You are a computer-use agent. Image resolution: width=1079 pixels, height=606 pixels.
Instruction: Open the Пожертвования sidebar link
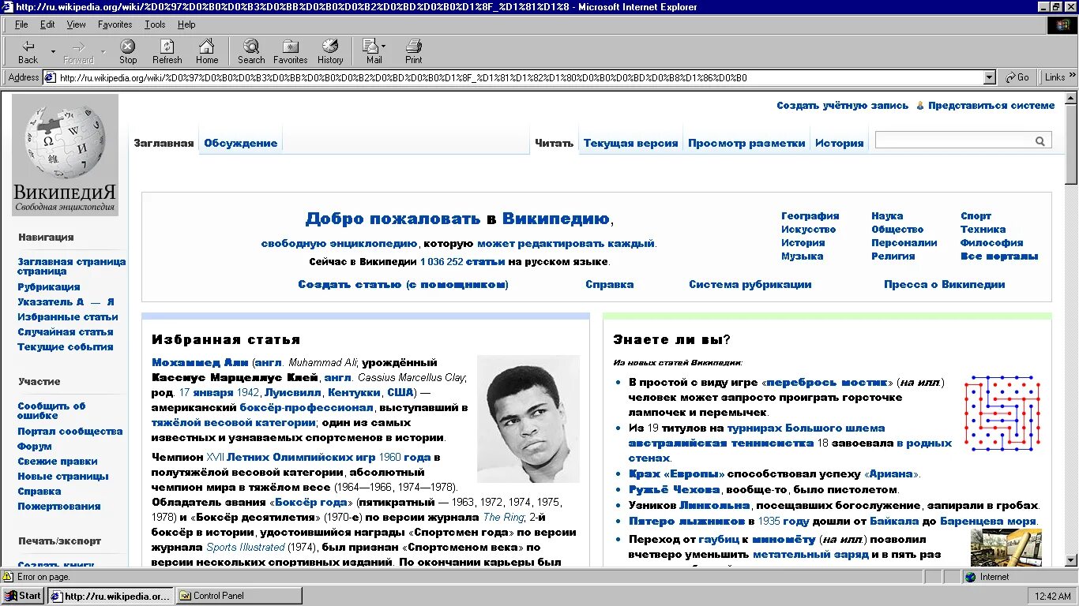point(59,506)
